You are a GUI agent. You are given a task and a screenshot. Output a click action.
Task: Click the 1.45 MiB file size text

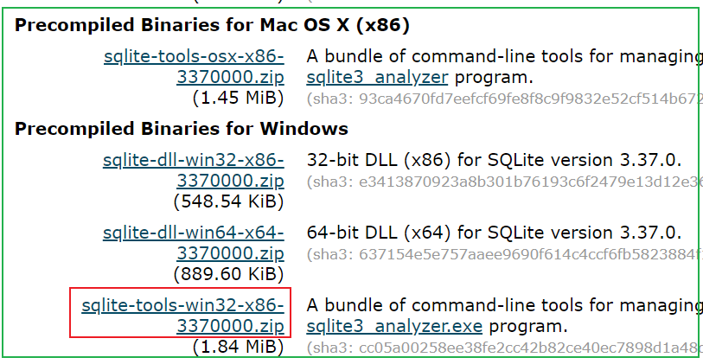239,98
